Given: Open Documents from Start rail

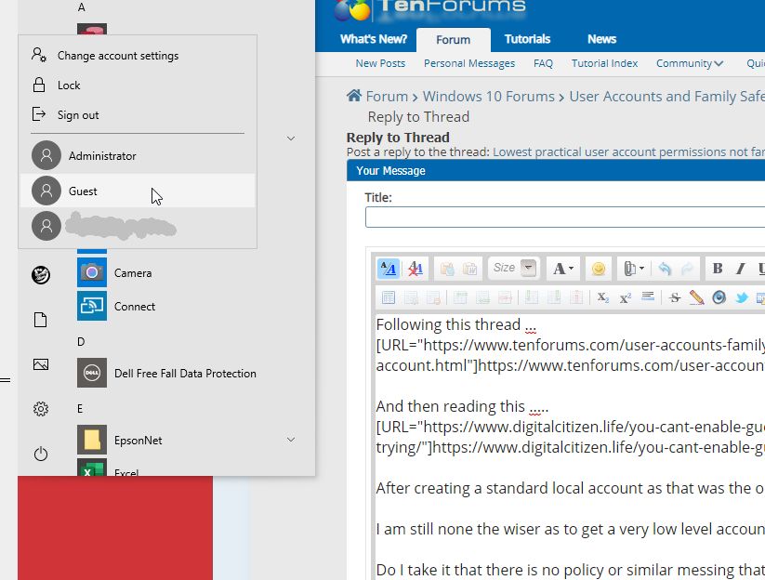Looking at the screenshot, I should click(41, 320).
